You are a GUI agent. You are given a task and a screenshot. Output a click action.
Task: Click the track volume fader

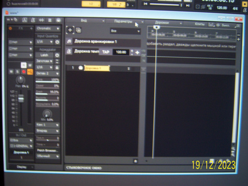[21, 99]
